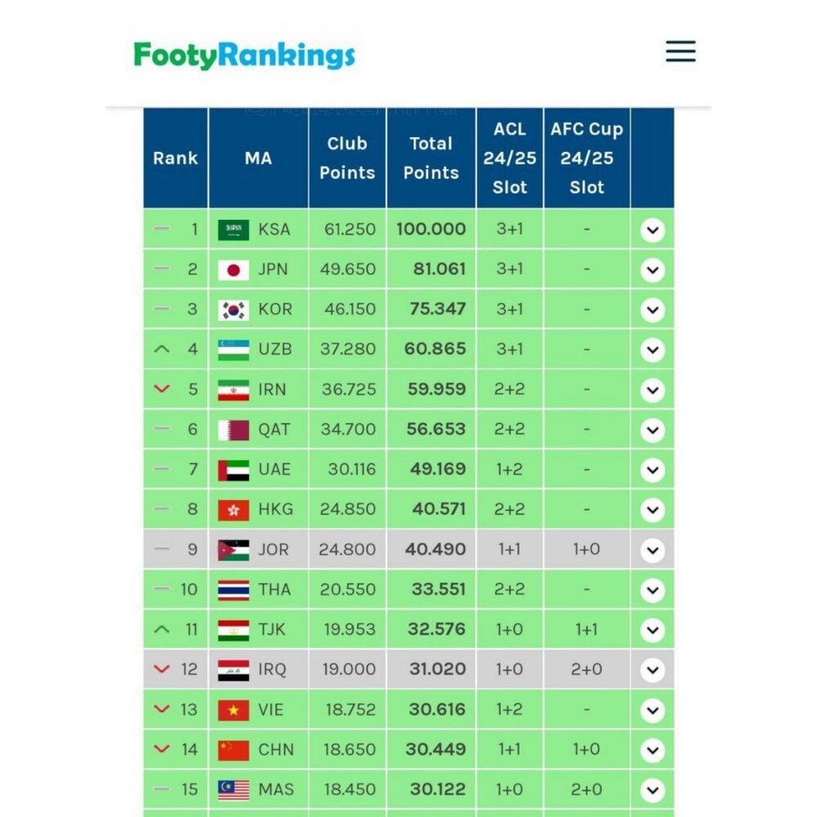Sort by Total Points column header
Screen dimensions: 817x817
pyautogui.click(x=431, y=158)
